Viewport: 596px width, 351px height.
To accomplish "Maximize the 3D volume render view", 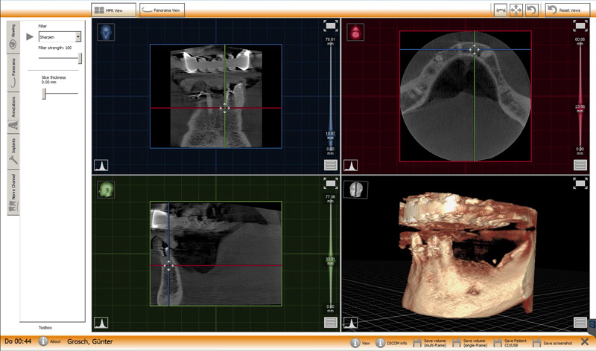I will (580, 183).
